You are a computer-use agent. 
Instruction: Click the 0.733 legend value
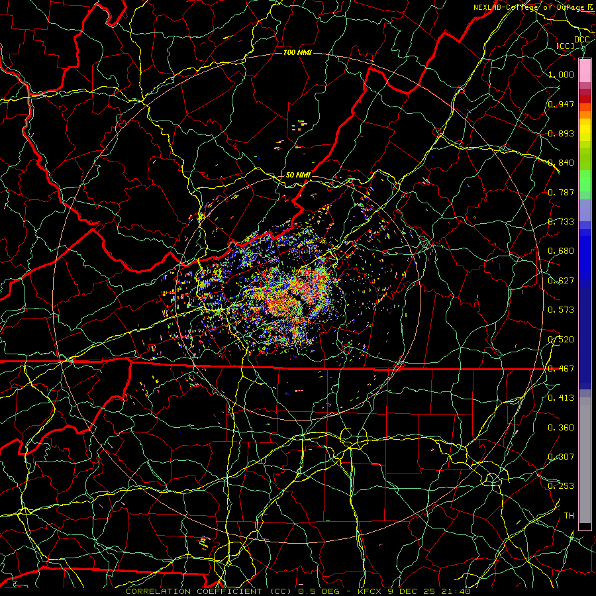[561, 222]
